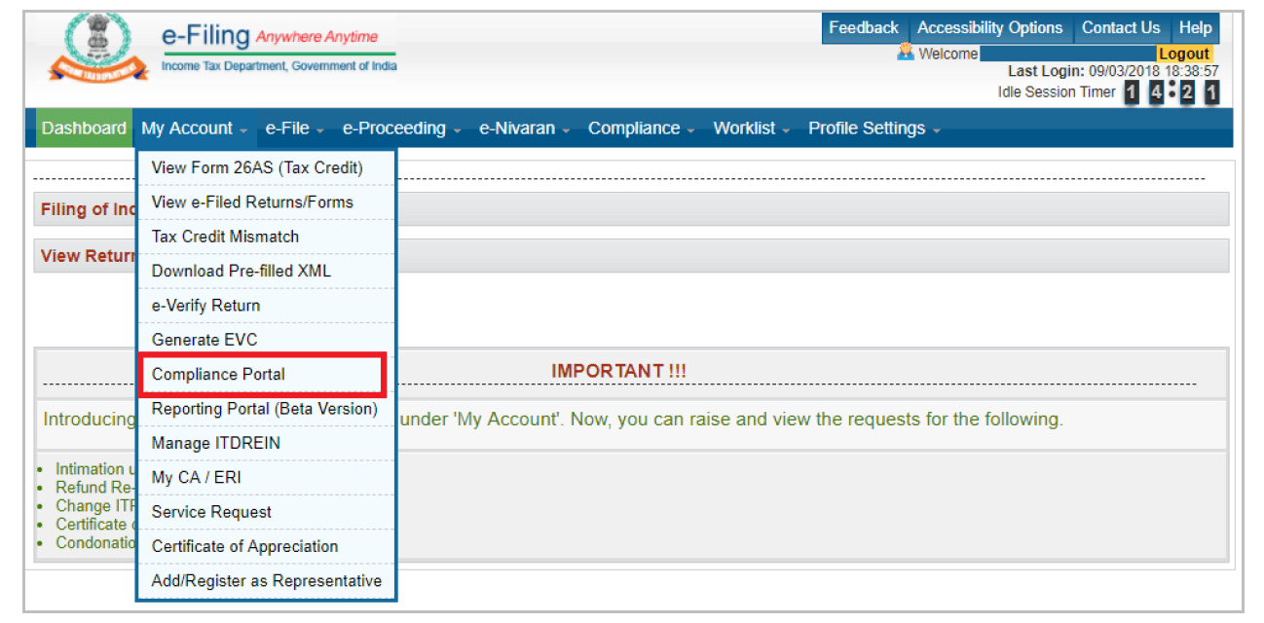The image size is (1264, 623).
Task: Choose View Form 26AS (Tax Credit)
Action: 256,167
